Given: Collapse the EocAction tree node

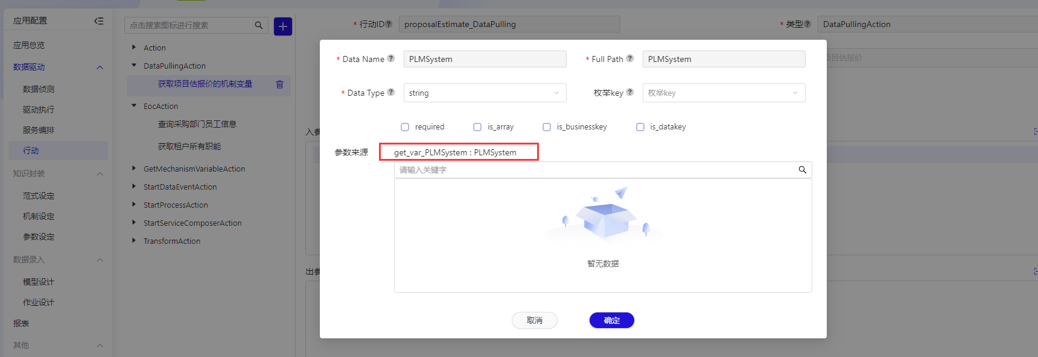Looking at the screenshot, I should pyautogui.click(x=134, y=105).
